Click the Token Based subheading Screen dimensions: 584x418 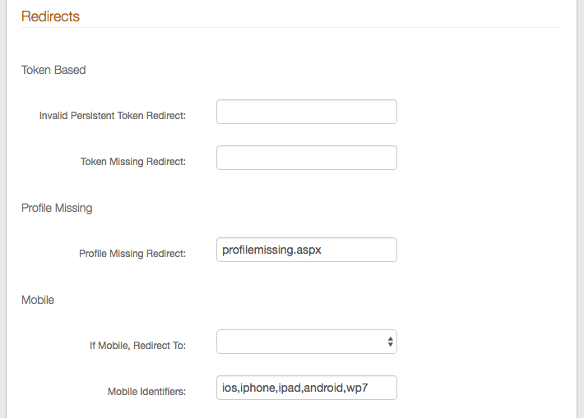click(53, 70)
